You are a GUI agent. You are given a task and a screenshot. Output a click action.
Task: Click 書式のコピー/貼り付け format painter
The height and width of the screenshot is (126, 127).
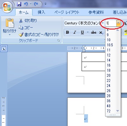[38, 35]
